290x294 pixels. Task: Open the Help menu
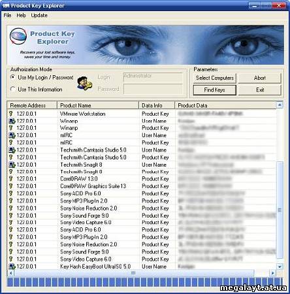(x=21, y=15)
